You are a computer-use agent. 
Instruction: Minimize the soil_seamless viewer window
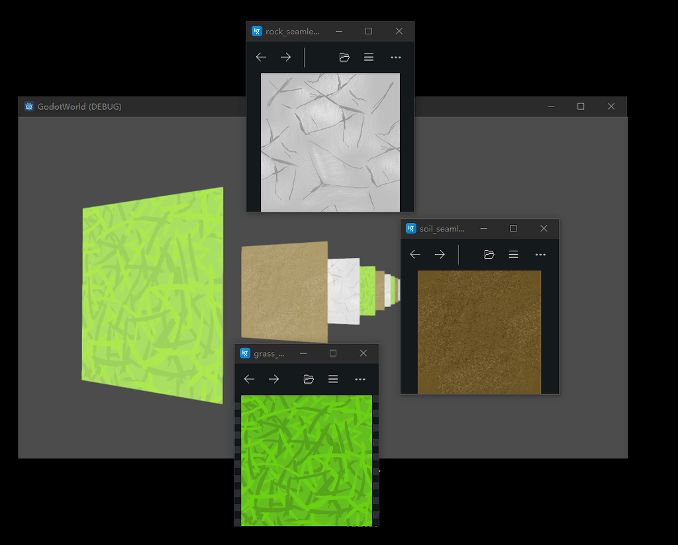point(483,228)
